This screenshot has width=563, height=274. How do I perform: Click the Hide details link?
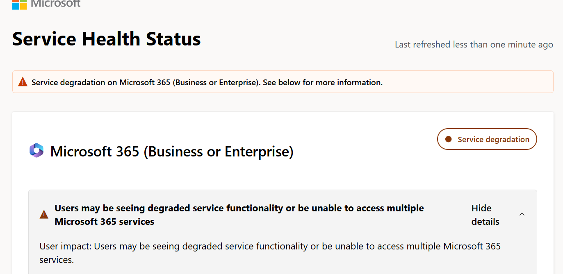(x=486, y=215)
